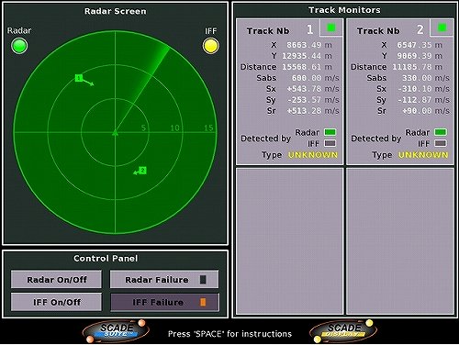Click Track 1 Radar detection indicator
The image size is (459, 345).
[x=330, y=132]
